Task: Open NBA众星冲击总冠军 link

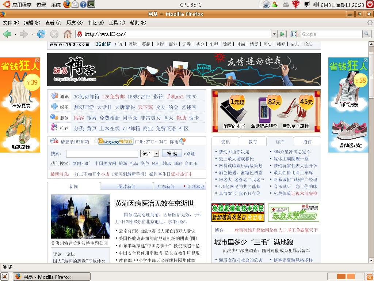Action: coord(292,152)
